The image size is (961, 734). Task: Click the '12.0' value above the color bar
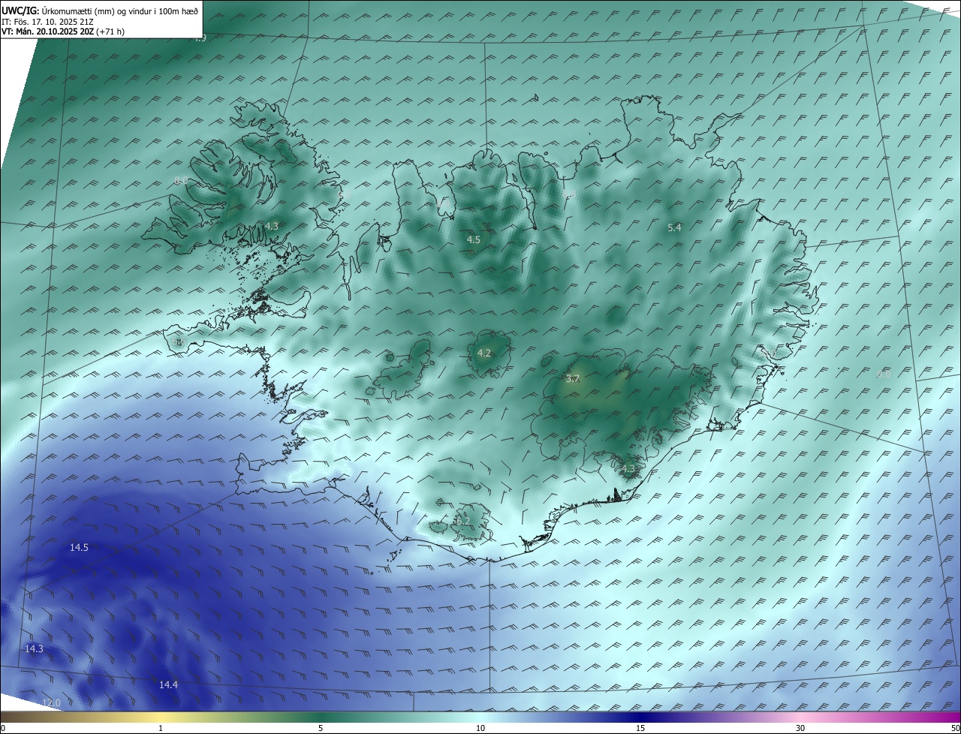[x=50, y=702]
